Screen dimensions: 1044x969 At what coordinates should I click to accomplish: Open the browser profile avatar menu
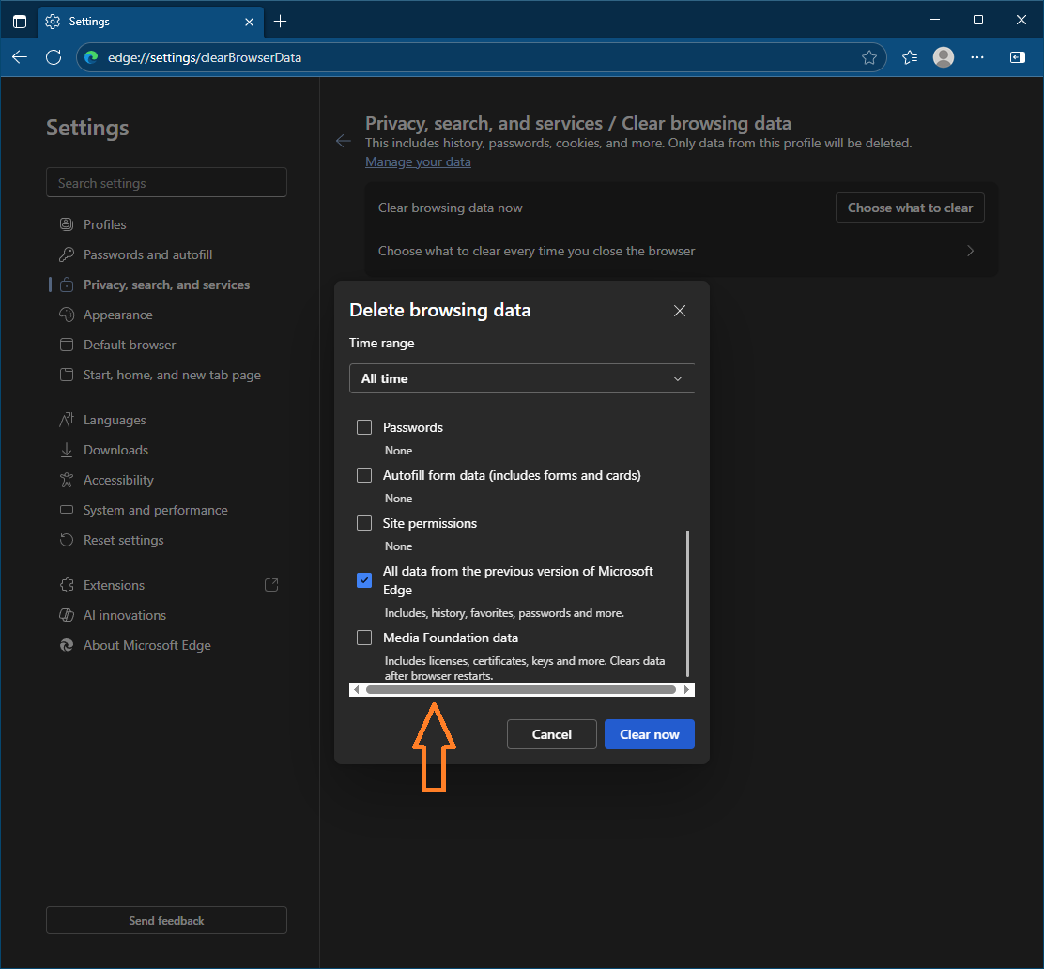pyautogui.click(x=943, y=57)
